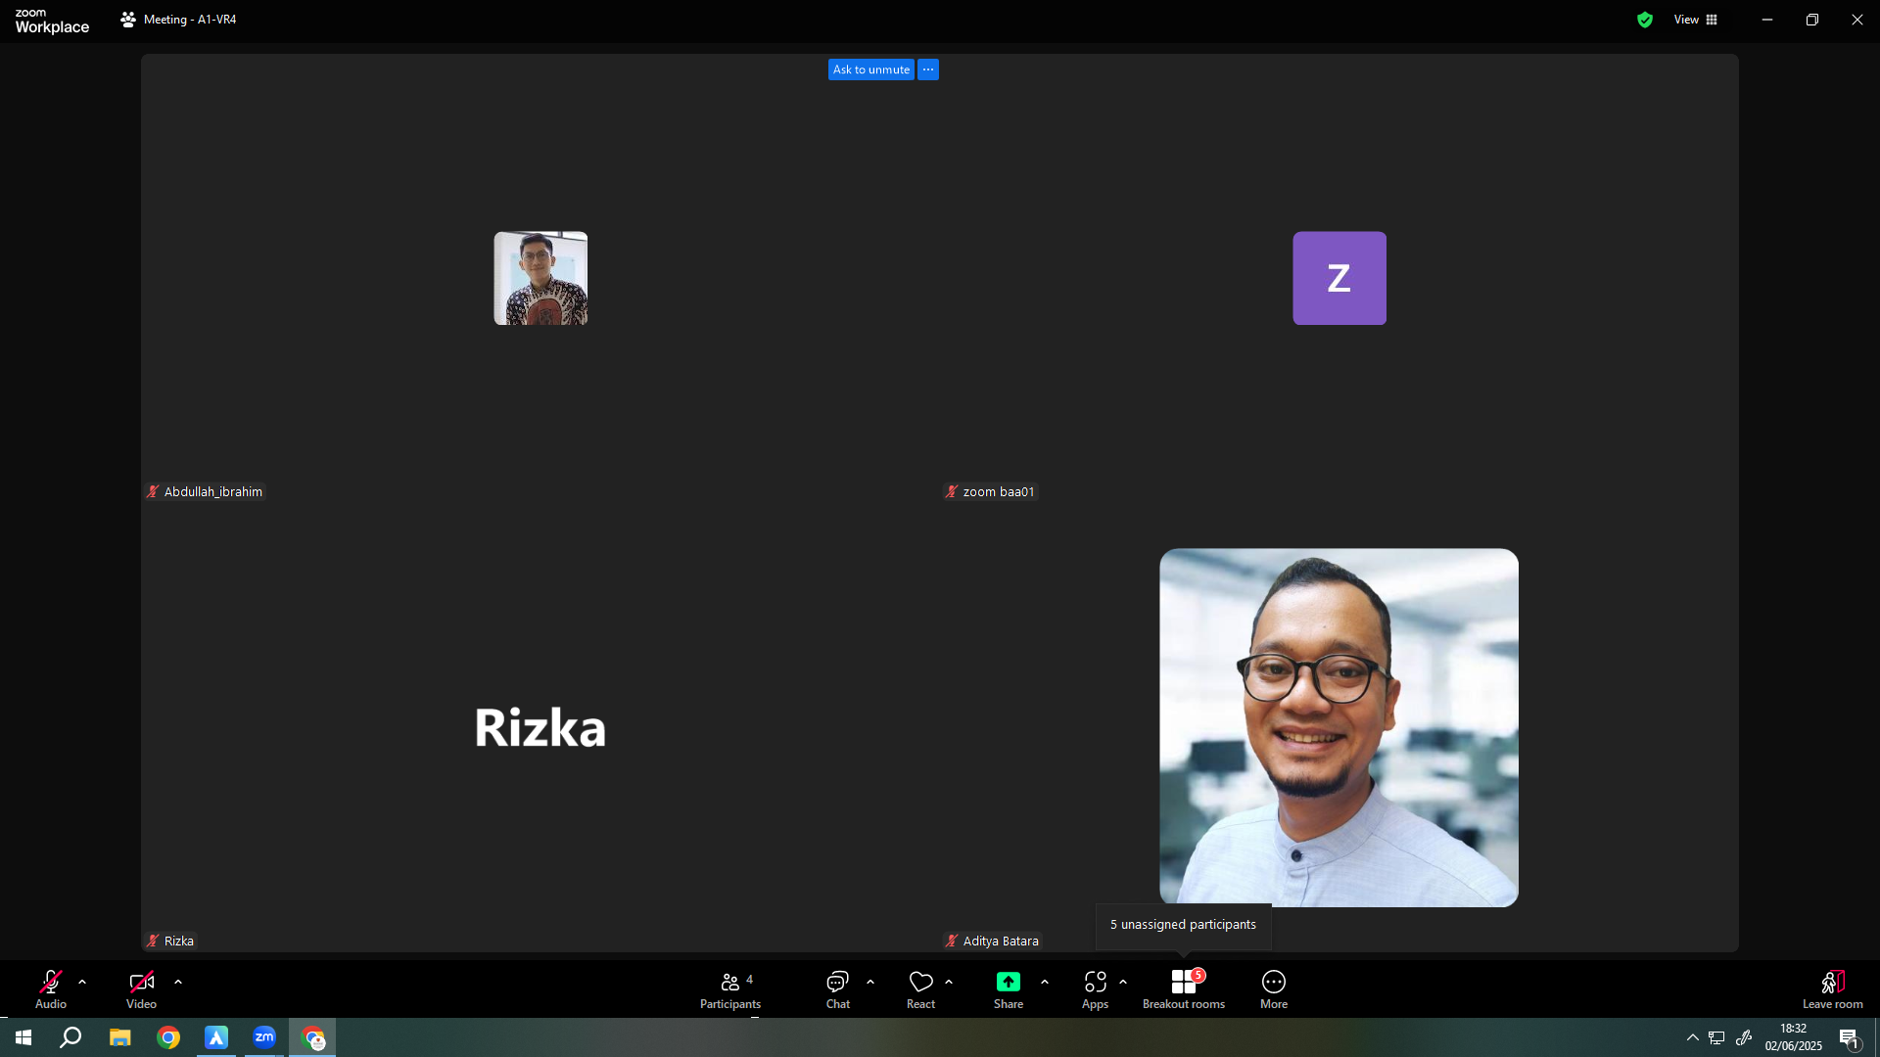This screenshot has height=1057, width=1880.
Task: Click the Zoom Workplace logo
Action: (52, 21)
